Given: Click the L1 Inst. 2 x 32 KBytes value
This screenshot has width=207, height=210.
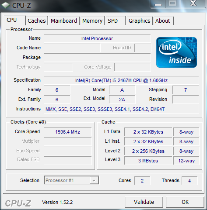Looking at the screenshot, I should click(148, 141).
